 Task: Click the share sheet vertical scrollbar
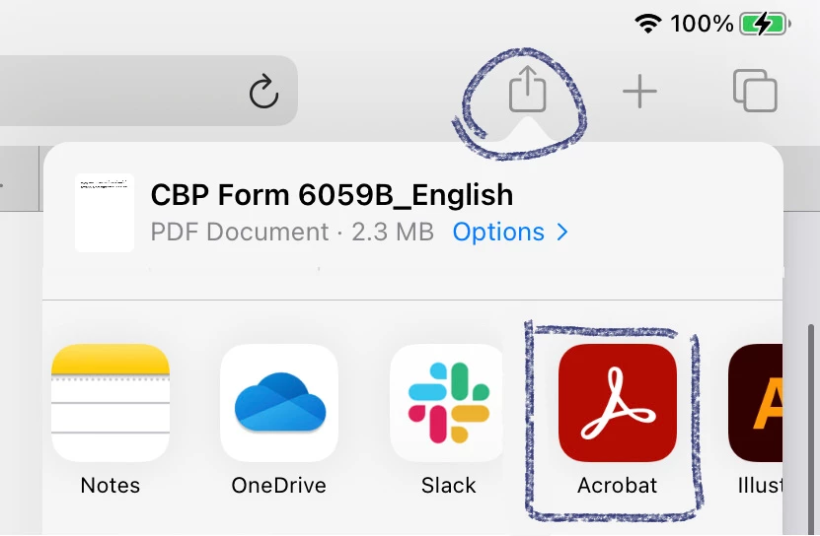pyautogui.click(x=810, y=430)
